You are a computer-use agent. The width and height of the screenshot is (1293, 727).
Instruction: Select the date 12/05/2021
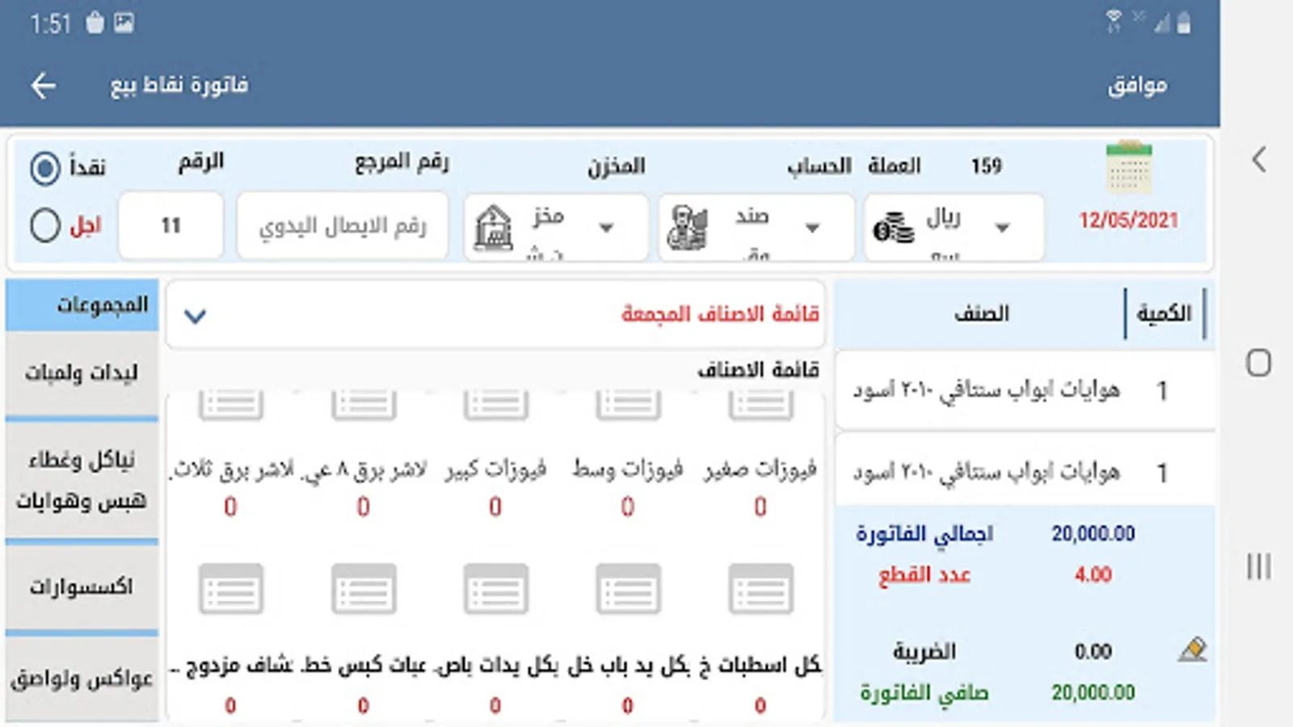pos(1128,220)
